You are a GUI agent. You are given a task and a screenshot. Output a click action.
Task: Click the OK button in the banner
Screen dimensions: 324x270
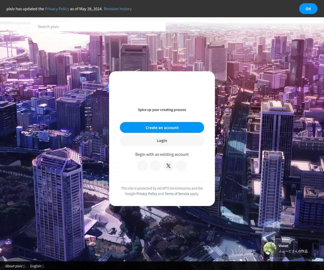(x=308, y=9)
